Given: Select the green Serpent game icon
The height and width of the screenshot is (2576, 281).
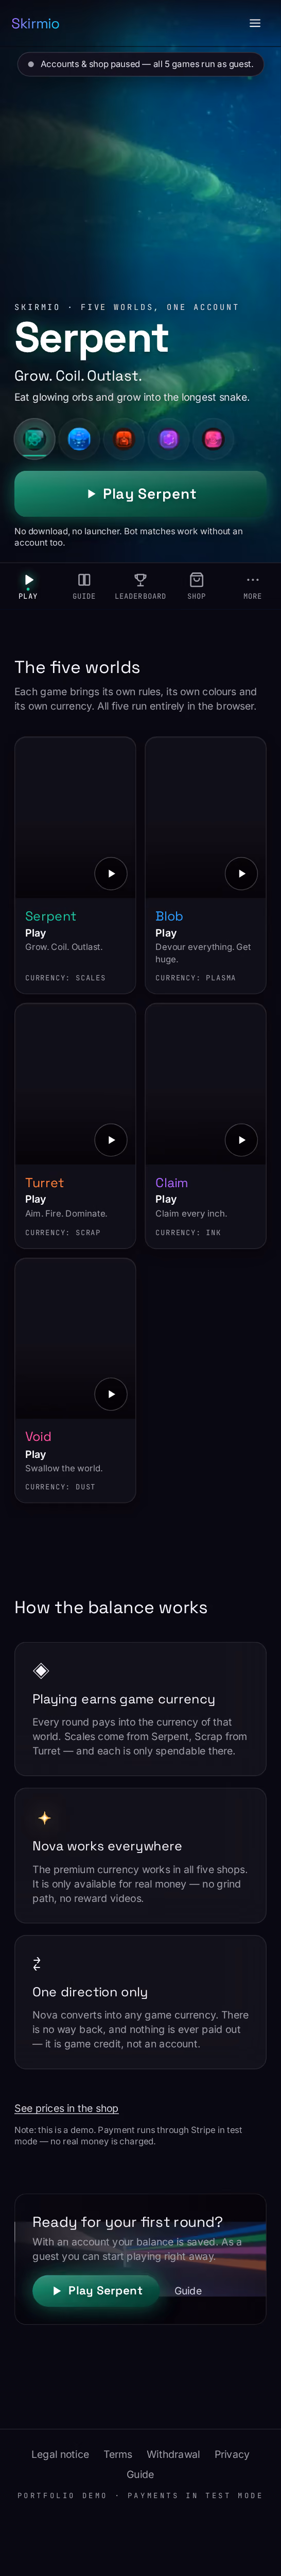Looking at the screenshot, I should [x=35, y=438].
